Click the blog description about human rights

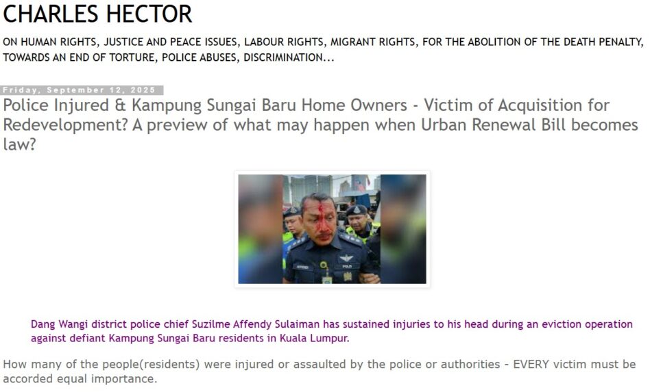click(x=324, y=50)
